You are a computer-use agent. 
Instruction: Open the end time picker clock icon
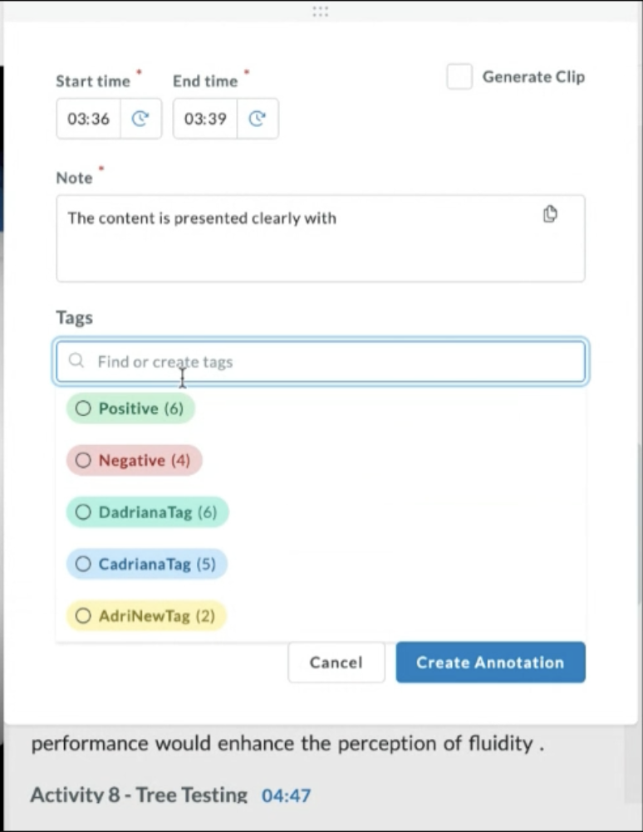point(257,118)
